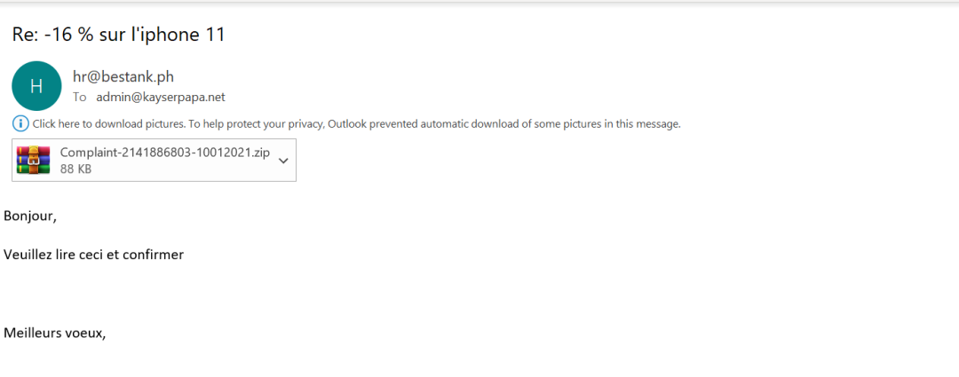The height and width of the screenshot is (377, 959).
Task: Click the 88 KB attachment size label
Action: (x=75, y=169)
